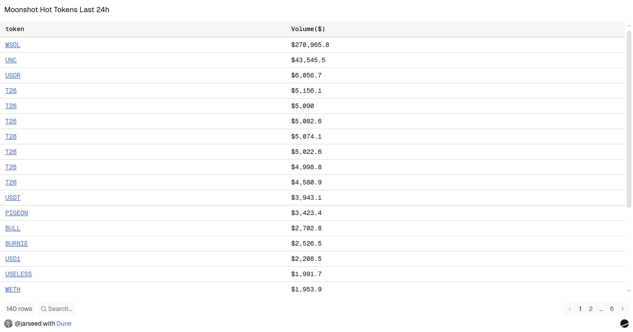
Task: Open page 2 of results
Action: tap(591, 309)
